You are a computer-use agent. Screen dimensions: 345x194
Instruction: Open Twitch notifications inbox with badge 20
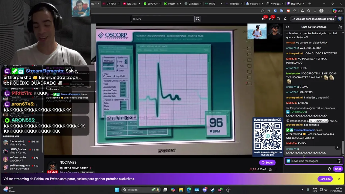click(x=264, y=19)
